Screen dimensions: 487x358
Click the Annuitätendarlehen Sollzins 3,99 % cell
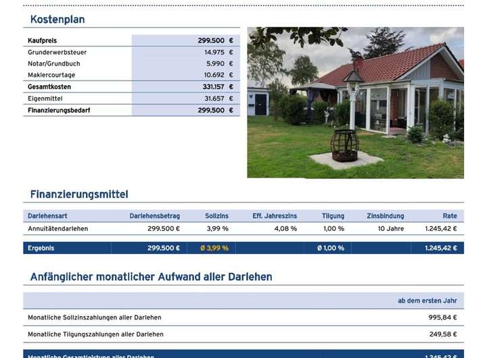(x=217, y=228)
